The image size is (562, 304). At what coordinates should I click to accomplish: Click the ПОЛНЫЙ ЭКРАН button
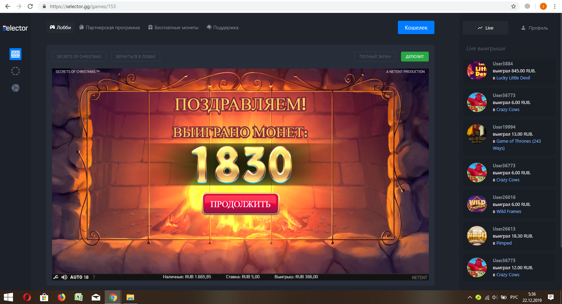pyautogui.click(x=375, y=57)
